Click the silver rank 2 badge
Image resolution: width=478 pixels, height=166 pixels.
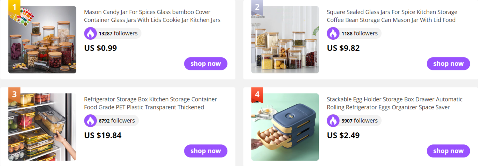click(x=257, y=7)
